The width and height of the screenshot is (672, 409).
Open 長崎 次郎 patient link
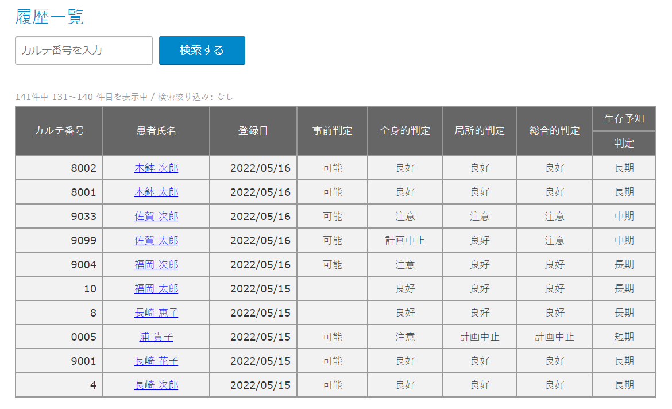pos(156,385)
